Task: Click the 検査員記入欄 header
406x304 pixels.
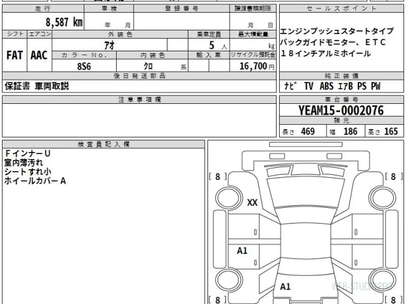Action: [x=103, y=144]
